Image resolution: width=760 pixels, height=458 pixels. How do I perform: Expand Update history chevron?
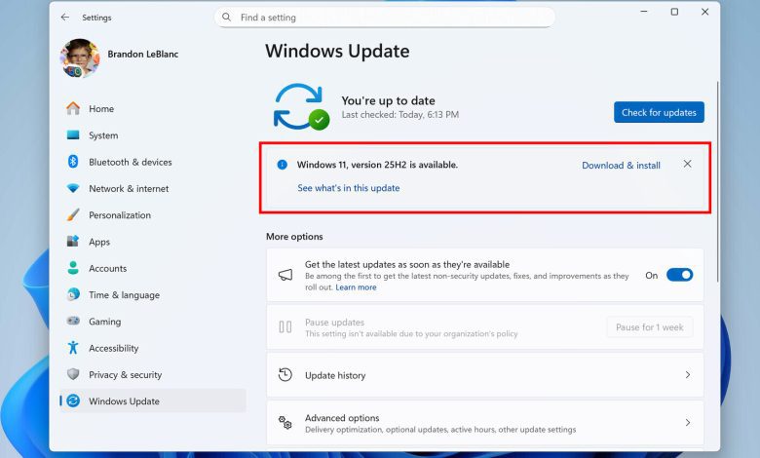click(687, 375)
